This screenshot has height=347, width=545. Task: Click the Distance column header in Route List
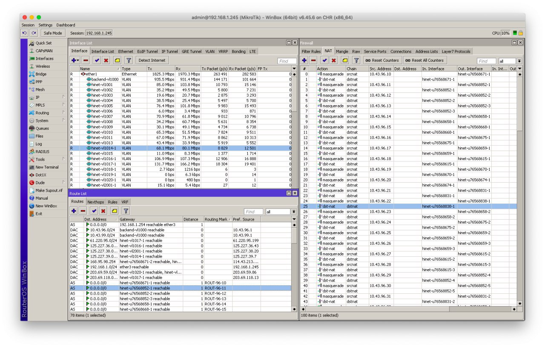point(193,219)
